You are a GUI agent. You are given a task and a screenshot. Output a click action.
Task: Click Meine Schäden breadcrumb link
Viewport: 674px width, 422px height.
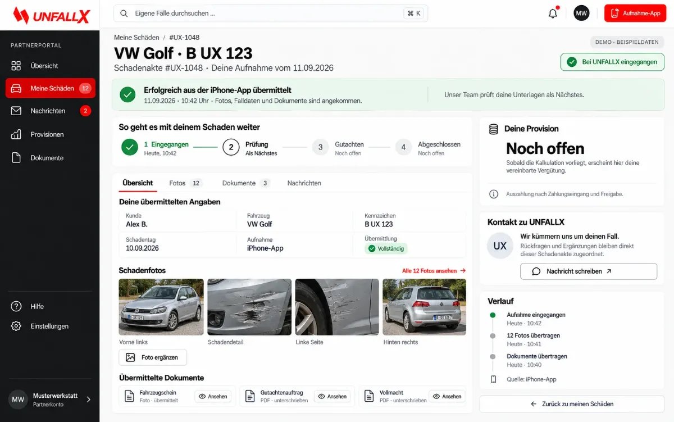[136, 37]
